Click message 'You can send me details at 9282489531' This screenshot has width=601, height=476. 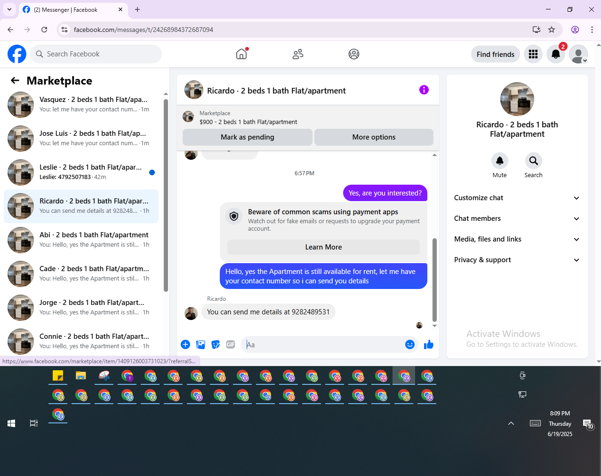click(x=268, y=312)
